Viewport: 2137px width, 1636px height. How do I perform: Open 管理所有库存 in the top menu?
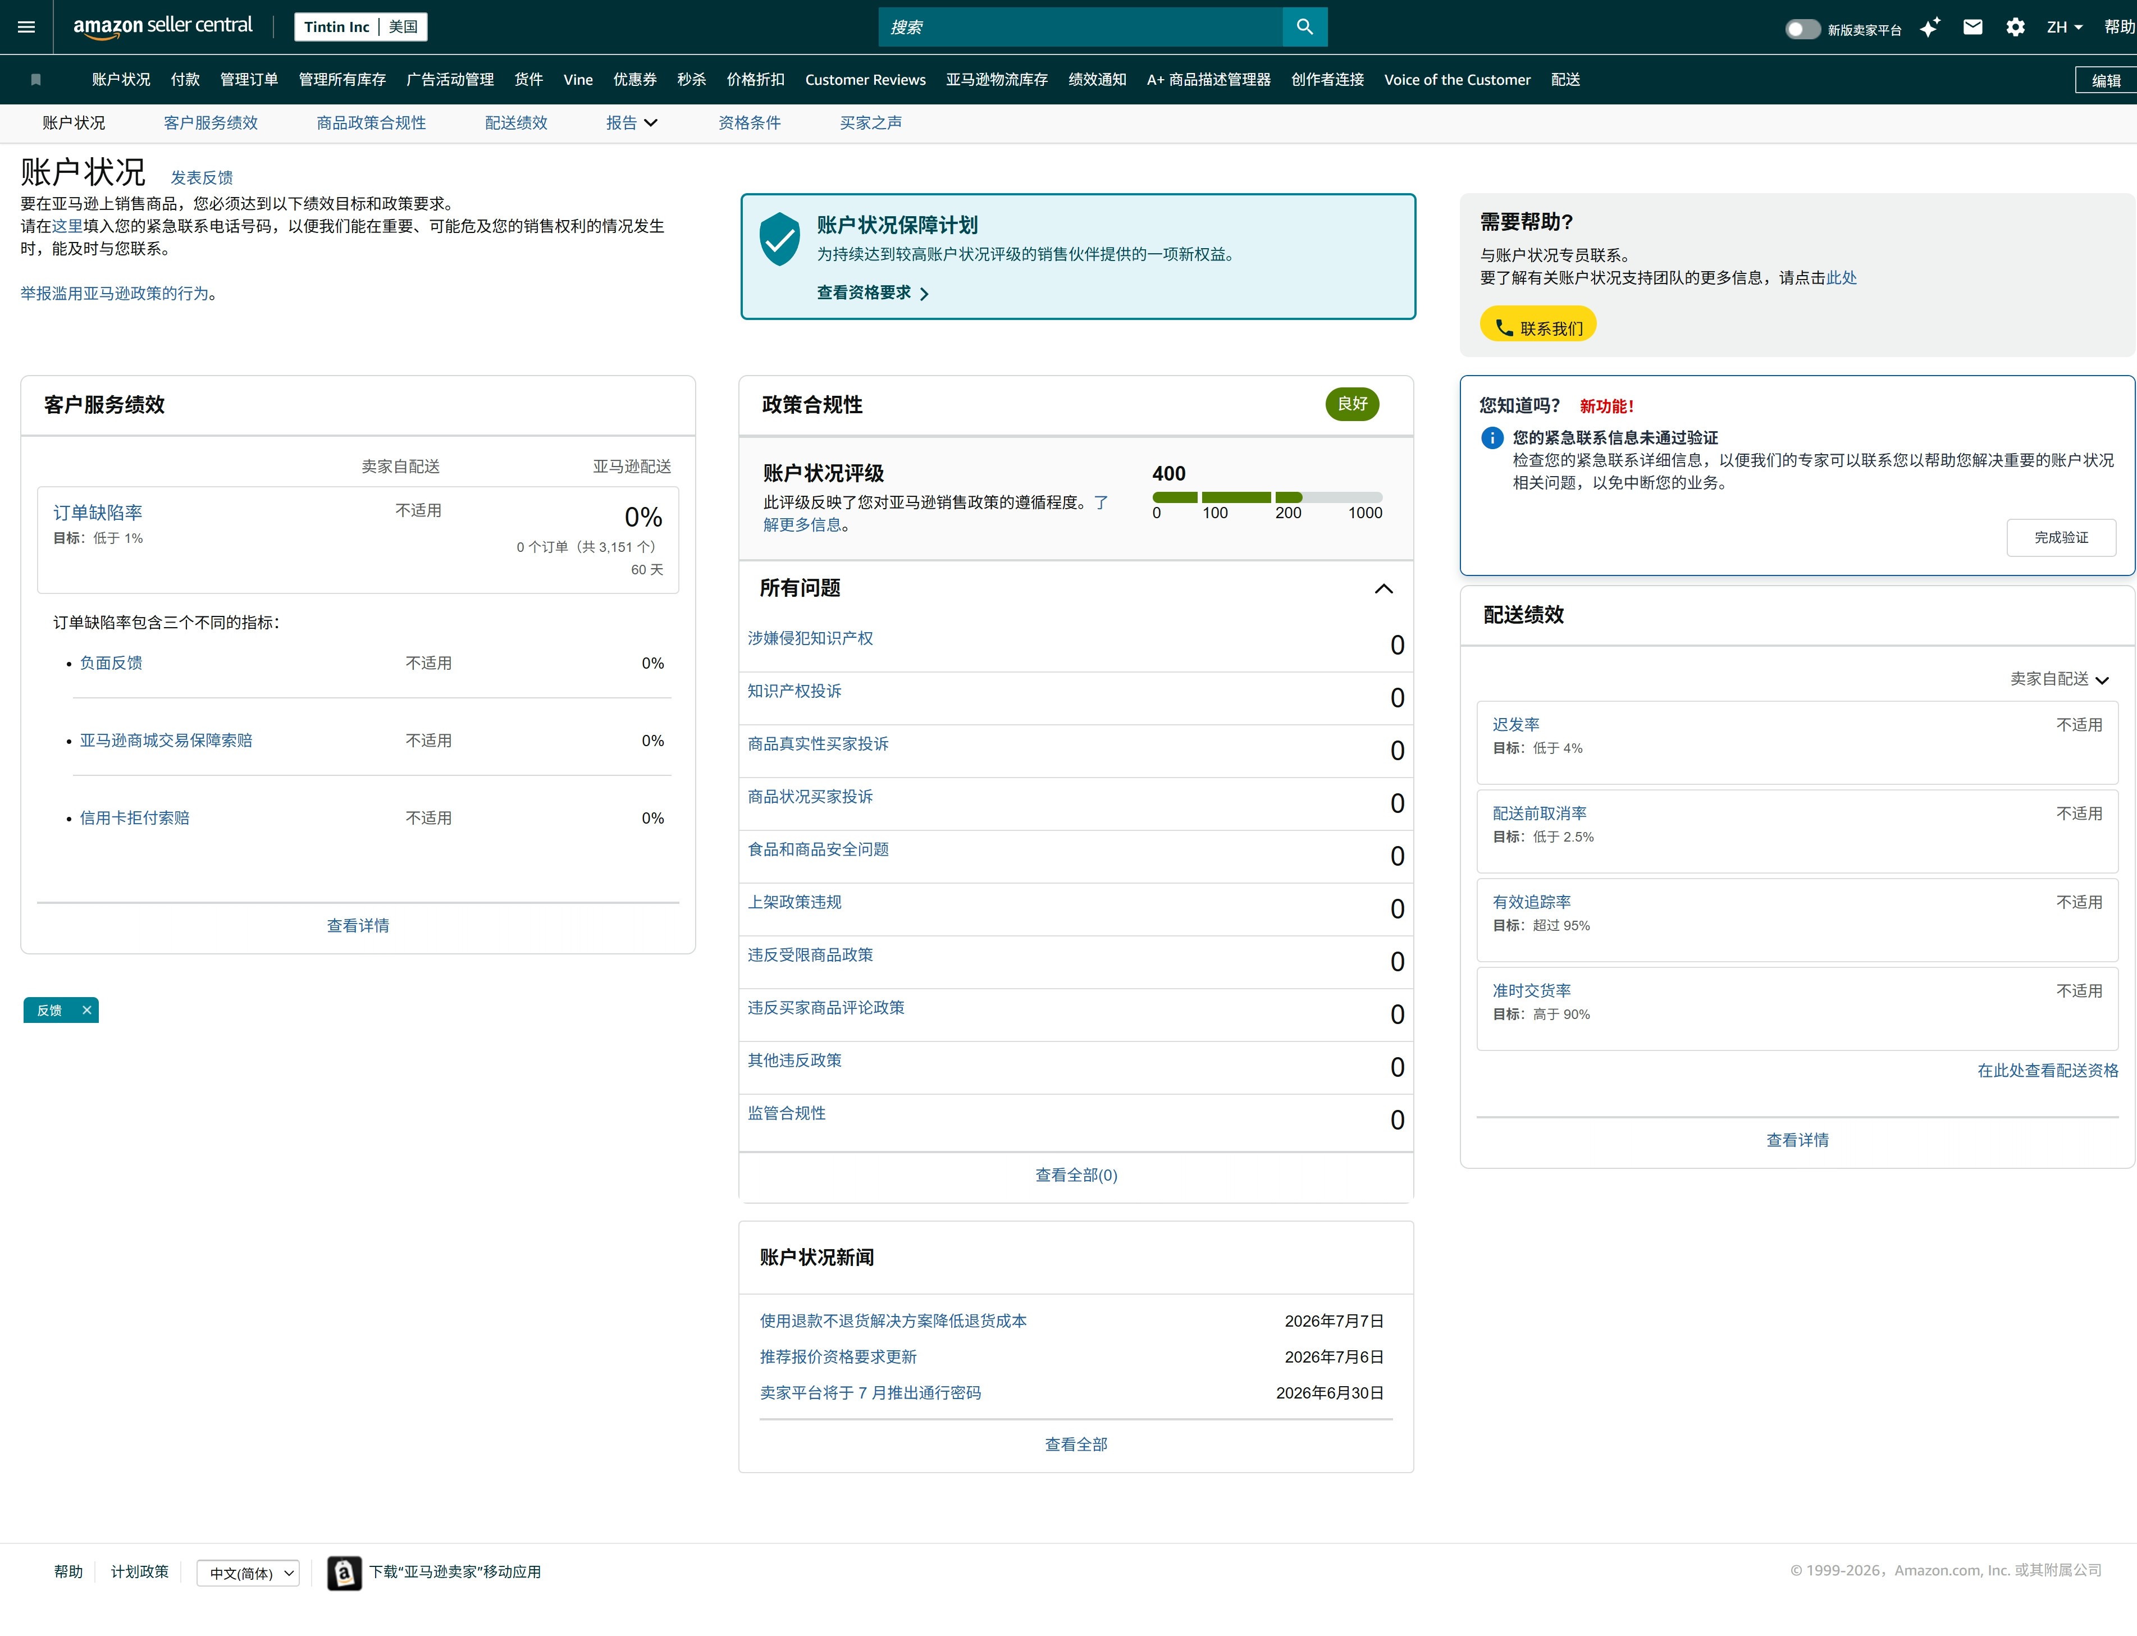click(342, 80)
